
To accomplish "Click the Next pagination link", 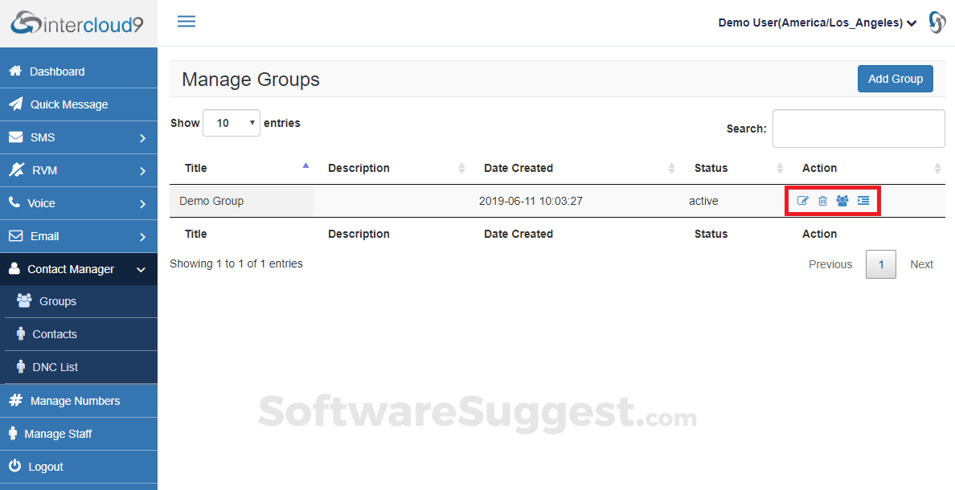I will (921, 263).
